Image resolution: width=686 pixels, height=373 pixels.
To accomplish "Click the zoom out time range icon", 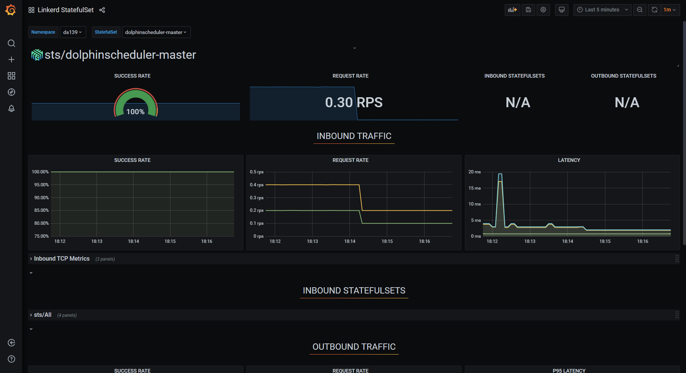I will [640, 10].
